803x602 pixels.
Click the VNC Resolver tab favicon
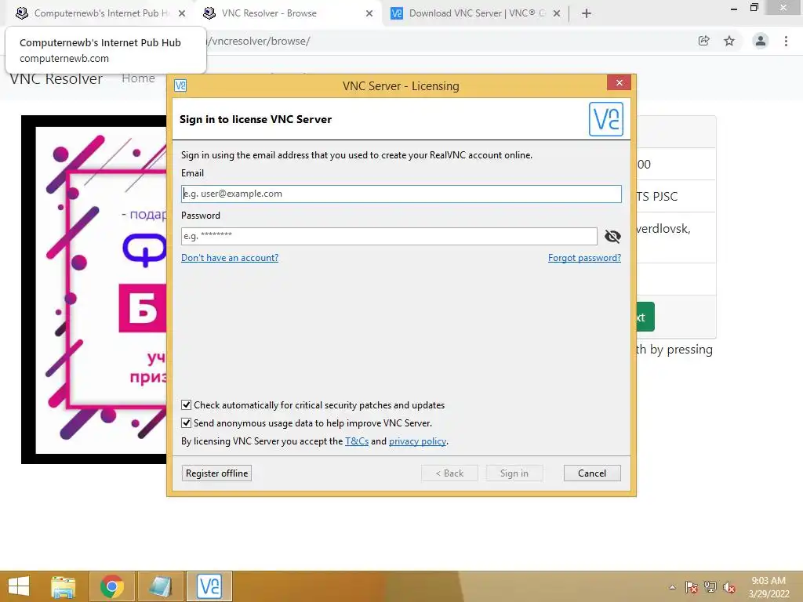[x=209, y=13]
